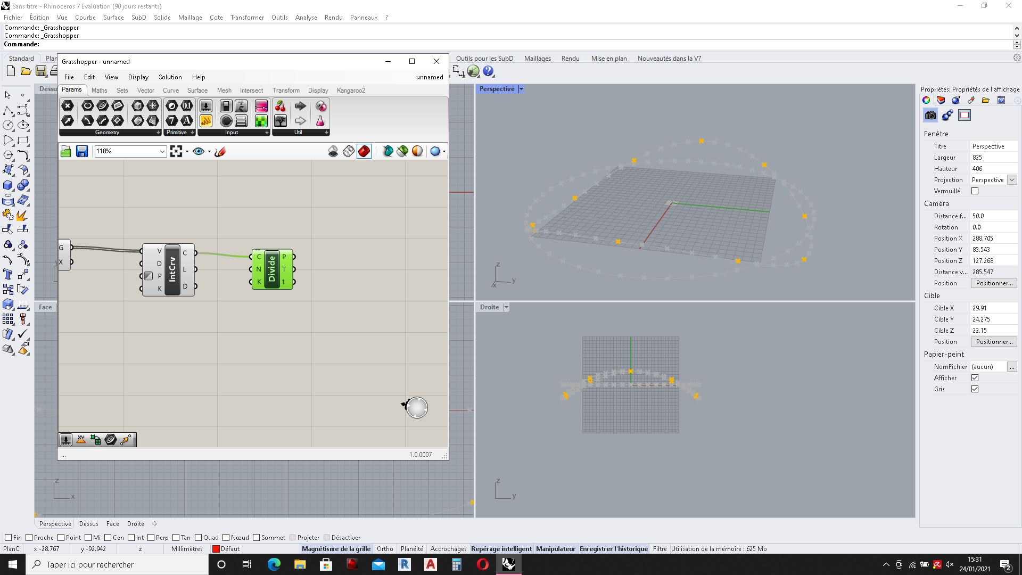Click the IntCrv component on canvas
The image size is (1022, 575).
172,269
